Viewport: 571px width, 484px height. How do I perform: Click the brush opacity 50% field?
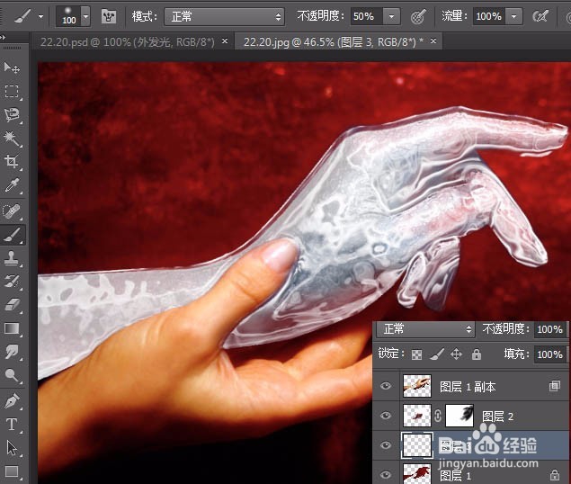(x=366, y=16)
